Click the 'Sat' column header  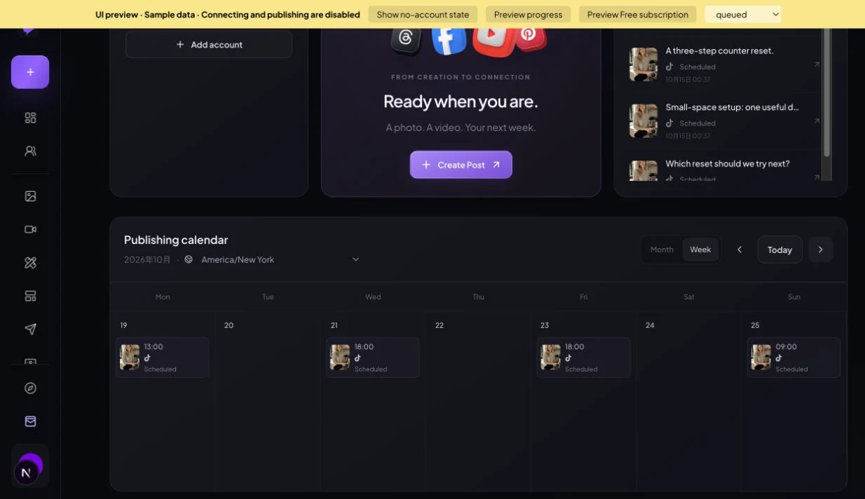point(689,296)
